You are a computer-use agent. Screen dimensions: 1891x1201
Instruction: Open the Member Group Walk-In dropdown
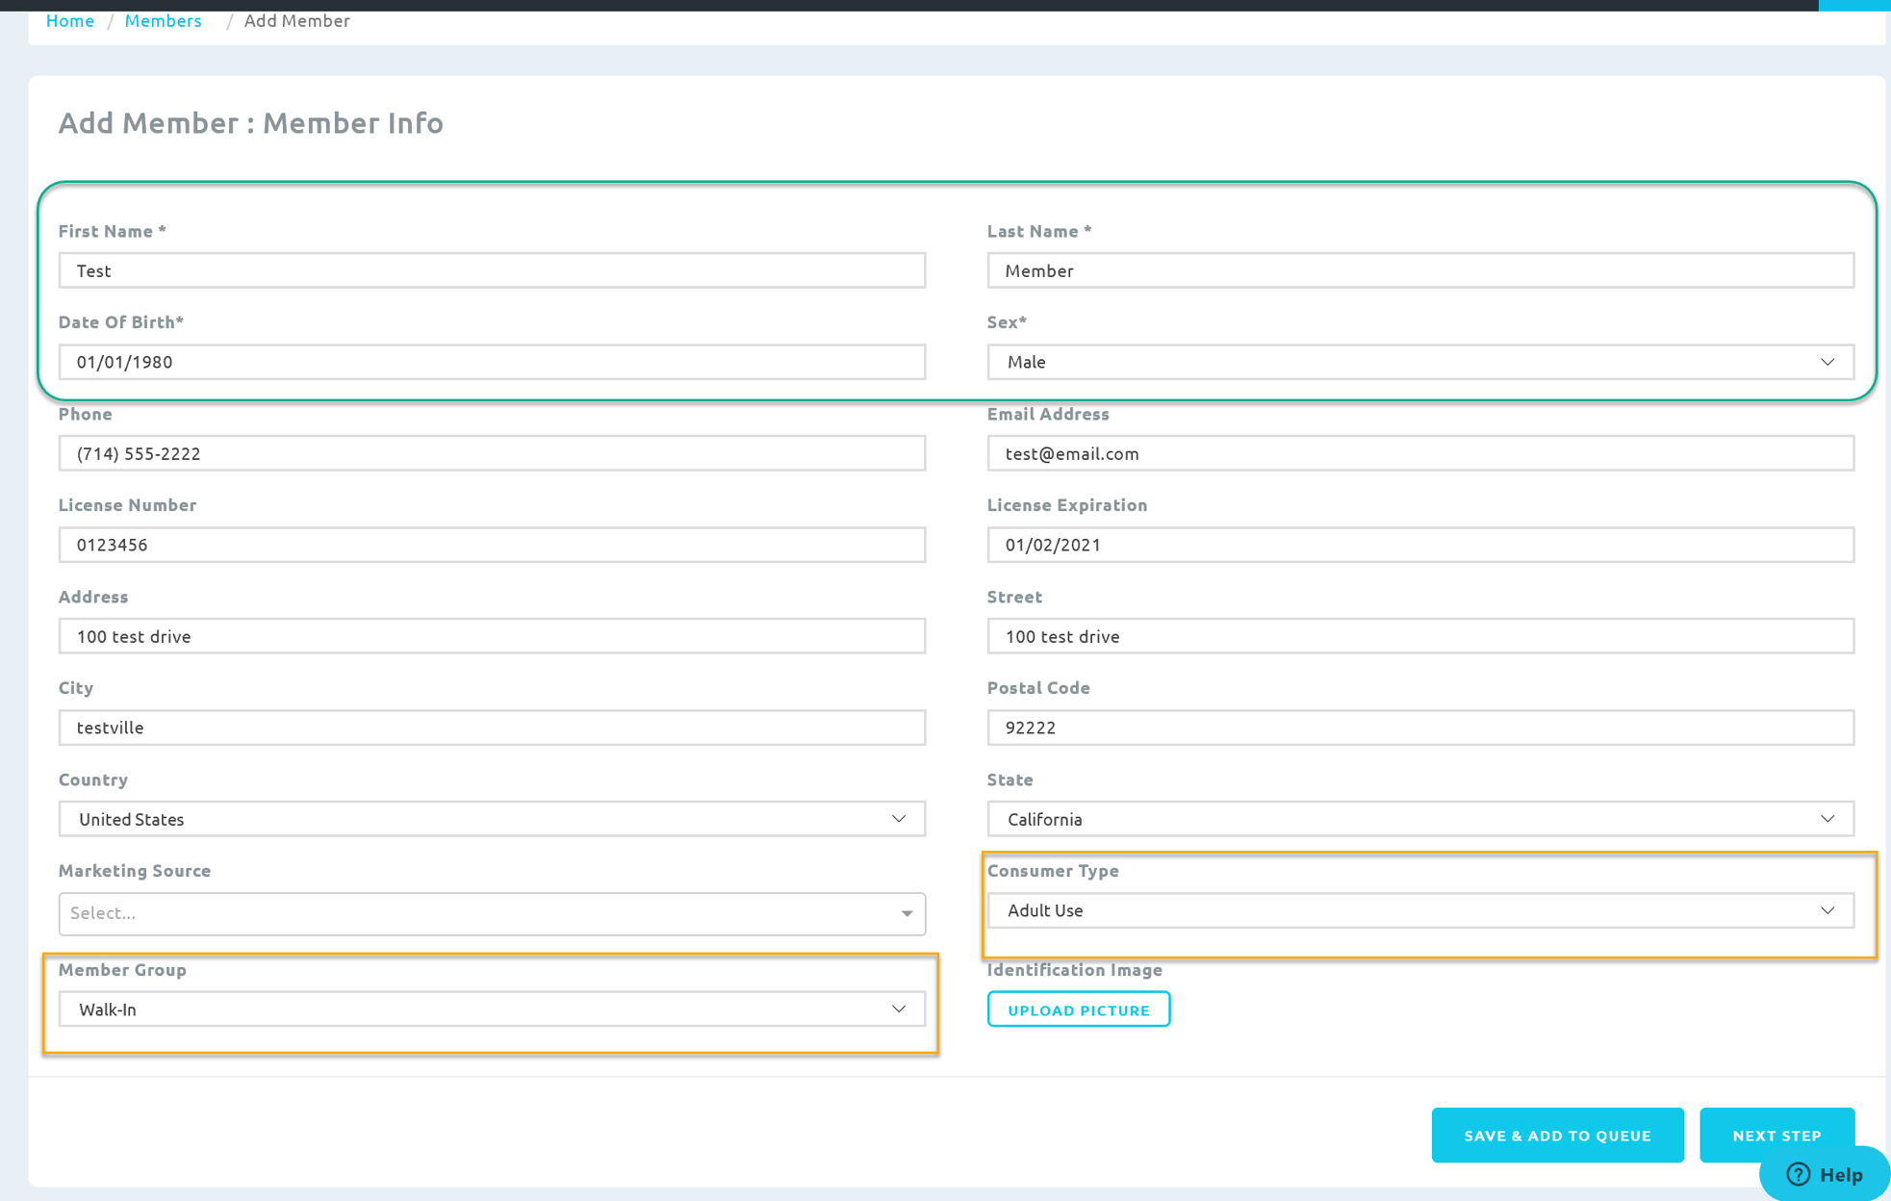point(492,1009)
